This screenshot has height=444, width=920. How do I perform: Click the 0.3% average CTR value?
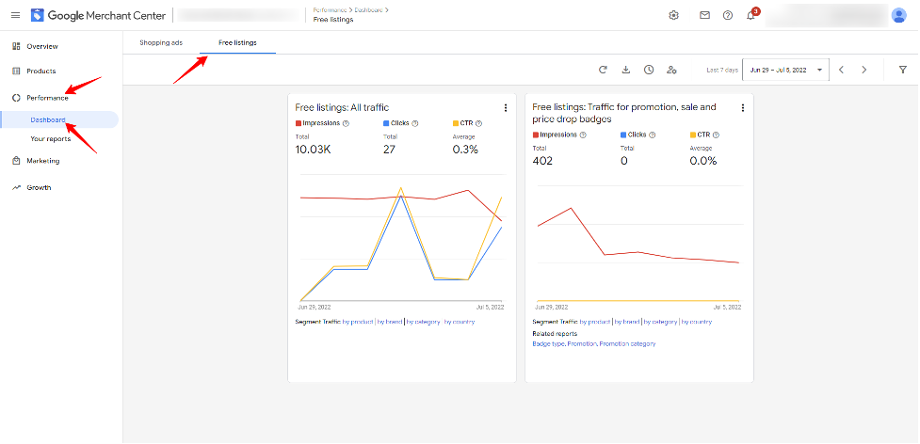click(x=465, y=150)
